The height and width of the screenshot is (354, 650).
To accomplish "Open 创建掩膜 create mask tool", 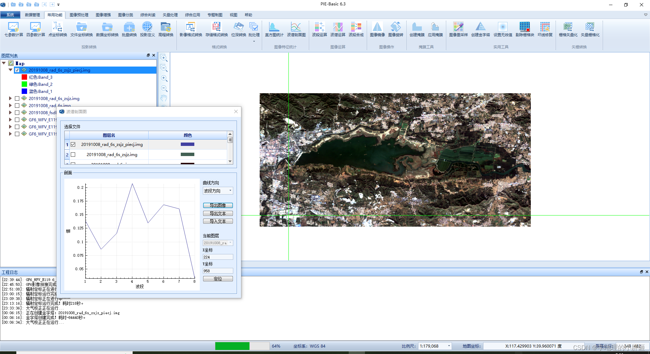I will click(417, 29).
